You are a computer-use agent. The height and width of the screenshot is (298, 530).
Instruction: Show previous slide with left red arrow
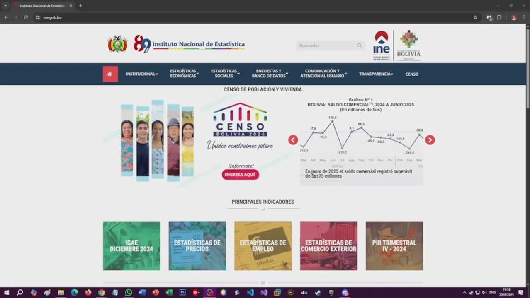[293, 140]
